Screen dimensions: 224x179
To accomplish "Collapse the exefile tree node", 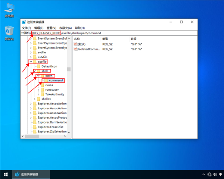I will point(31,62).
